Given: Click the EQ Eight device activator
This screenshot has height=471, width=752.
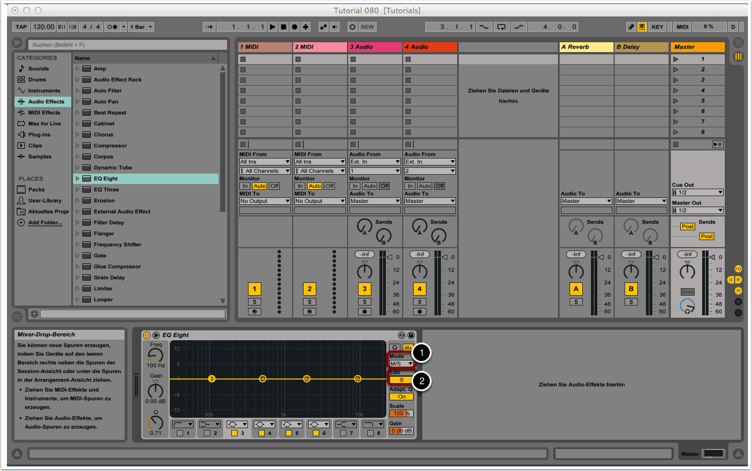Looking at the screenshot, I should pos(147,335).
